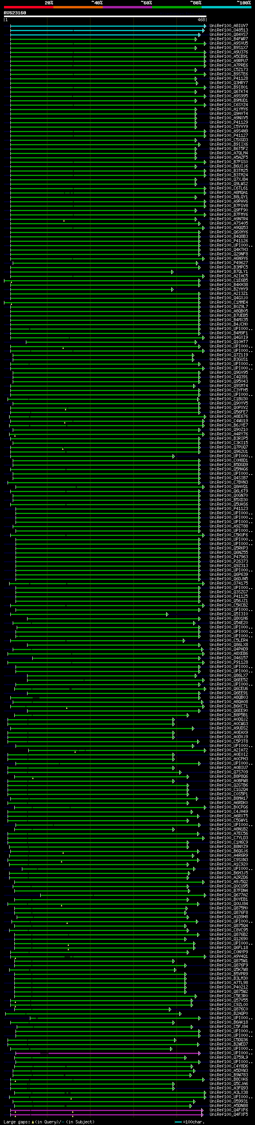This screenshot has height=1125, width=255.
Task: Open hit UniRef100_Q9AVT4
Action: (x=229, y=114)
